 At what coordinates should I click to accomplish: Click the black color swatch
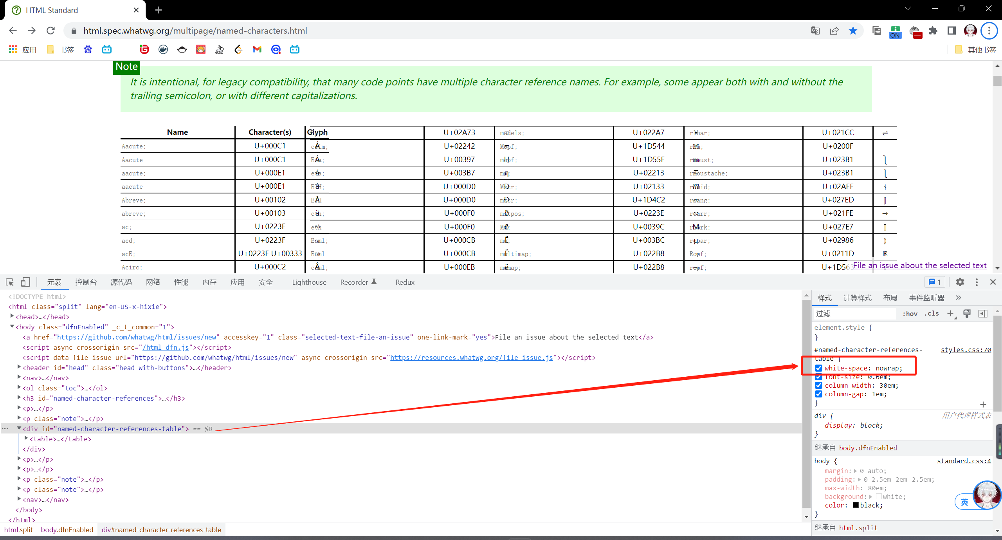856,505
